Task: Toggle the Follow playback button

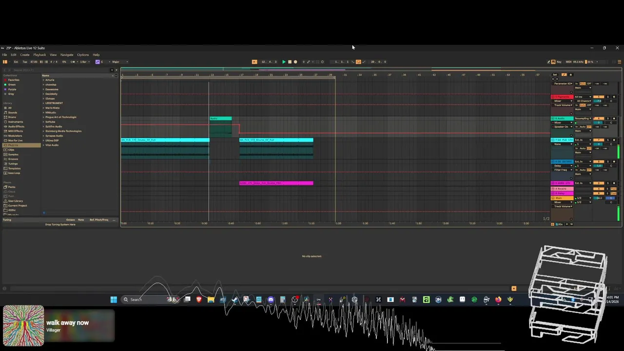Action: (x=254, y=62)
